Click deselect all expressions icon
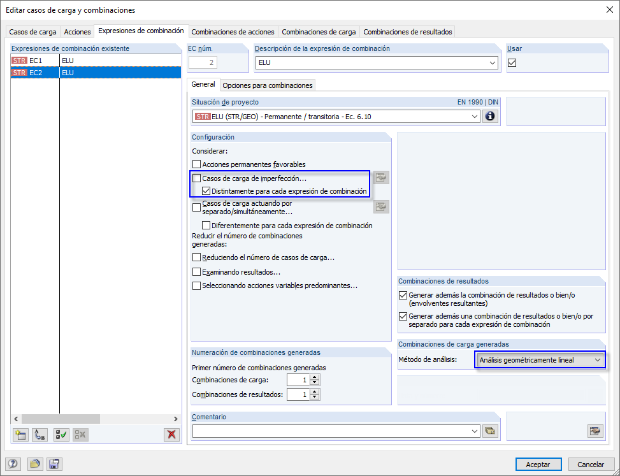This screenshot has height=476, width=620. point(80,435)
